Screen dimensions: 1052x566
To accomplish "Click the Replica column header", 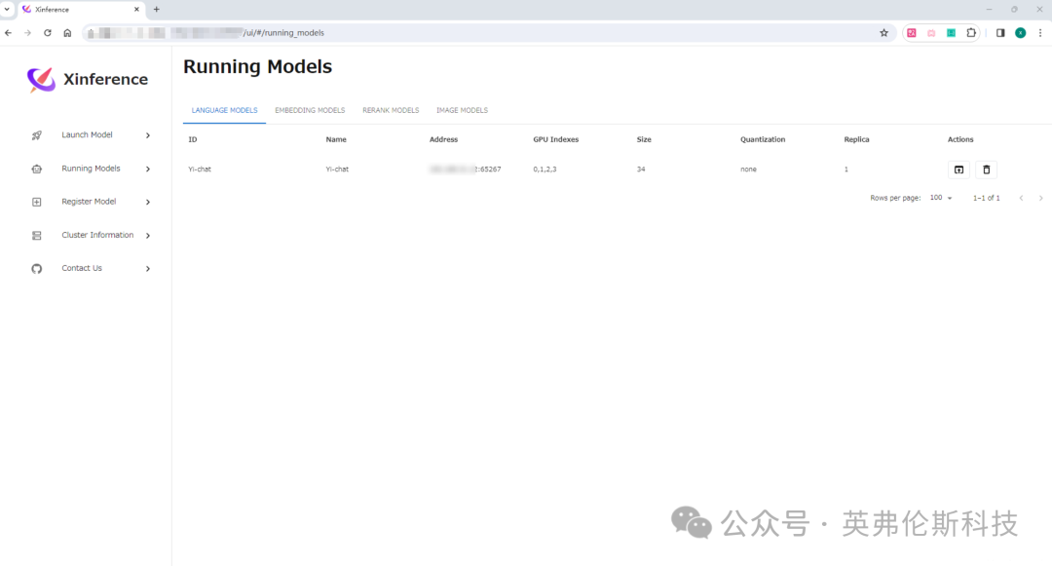I will (857, 139).
